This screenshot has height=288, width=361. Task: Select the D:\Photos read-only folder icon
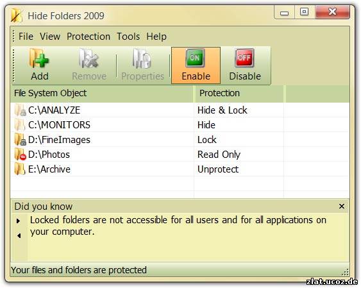pos(21,154)
